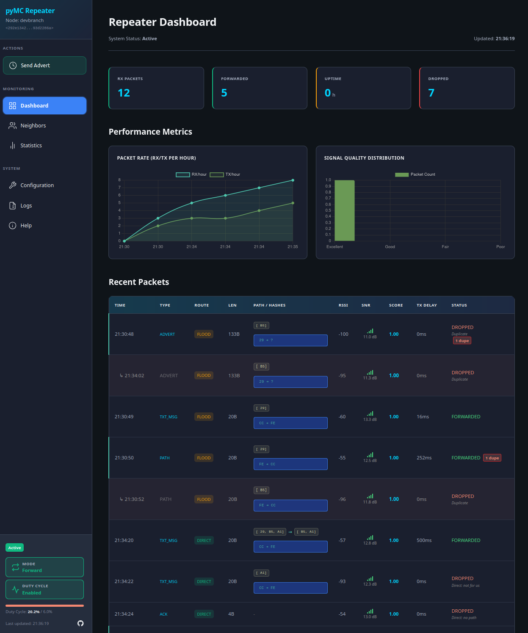Image resolution: width=528 pixels, height=633 pixels.
Task: Click the 1 dupe badge on the PATH row
Action: pyautogui.click(x=492, y=458)
